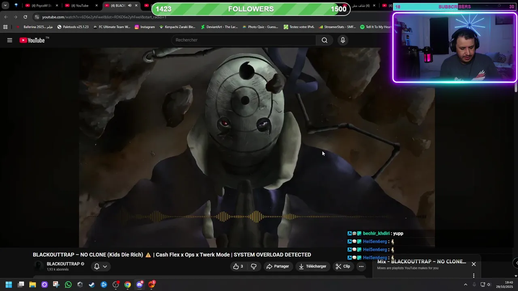Open the Photo Quiz bookmark
The image size is (518, 291).
[260, 27]
